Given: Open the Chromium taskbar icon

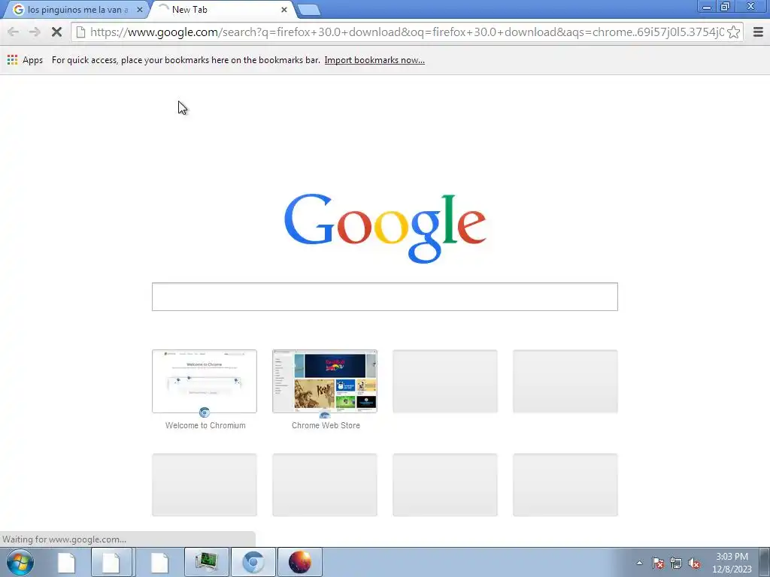Looking at the screenshot, I should pyautogui.click(x=253, y=562).
